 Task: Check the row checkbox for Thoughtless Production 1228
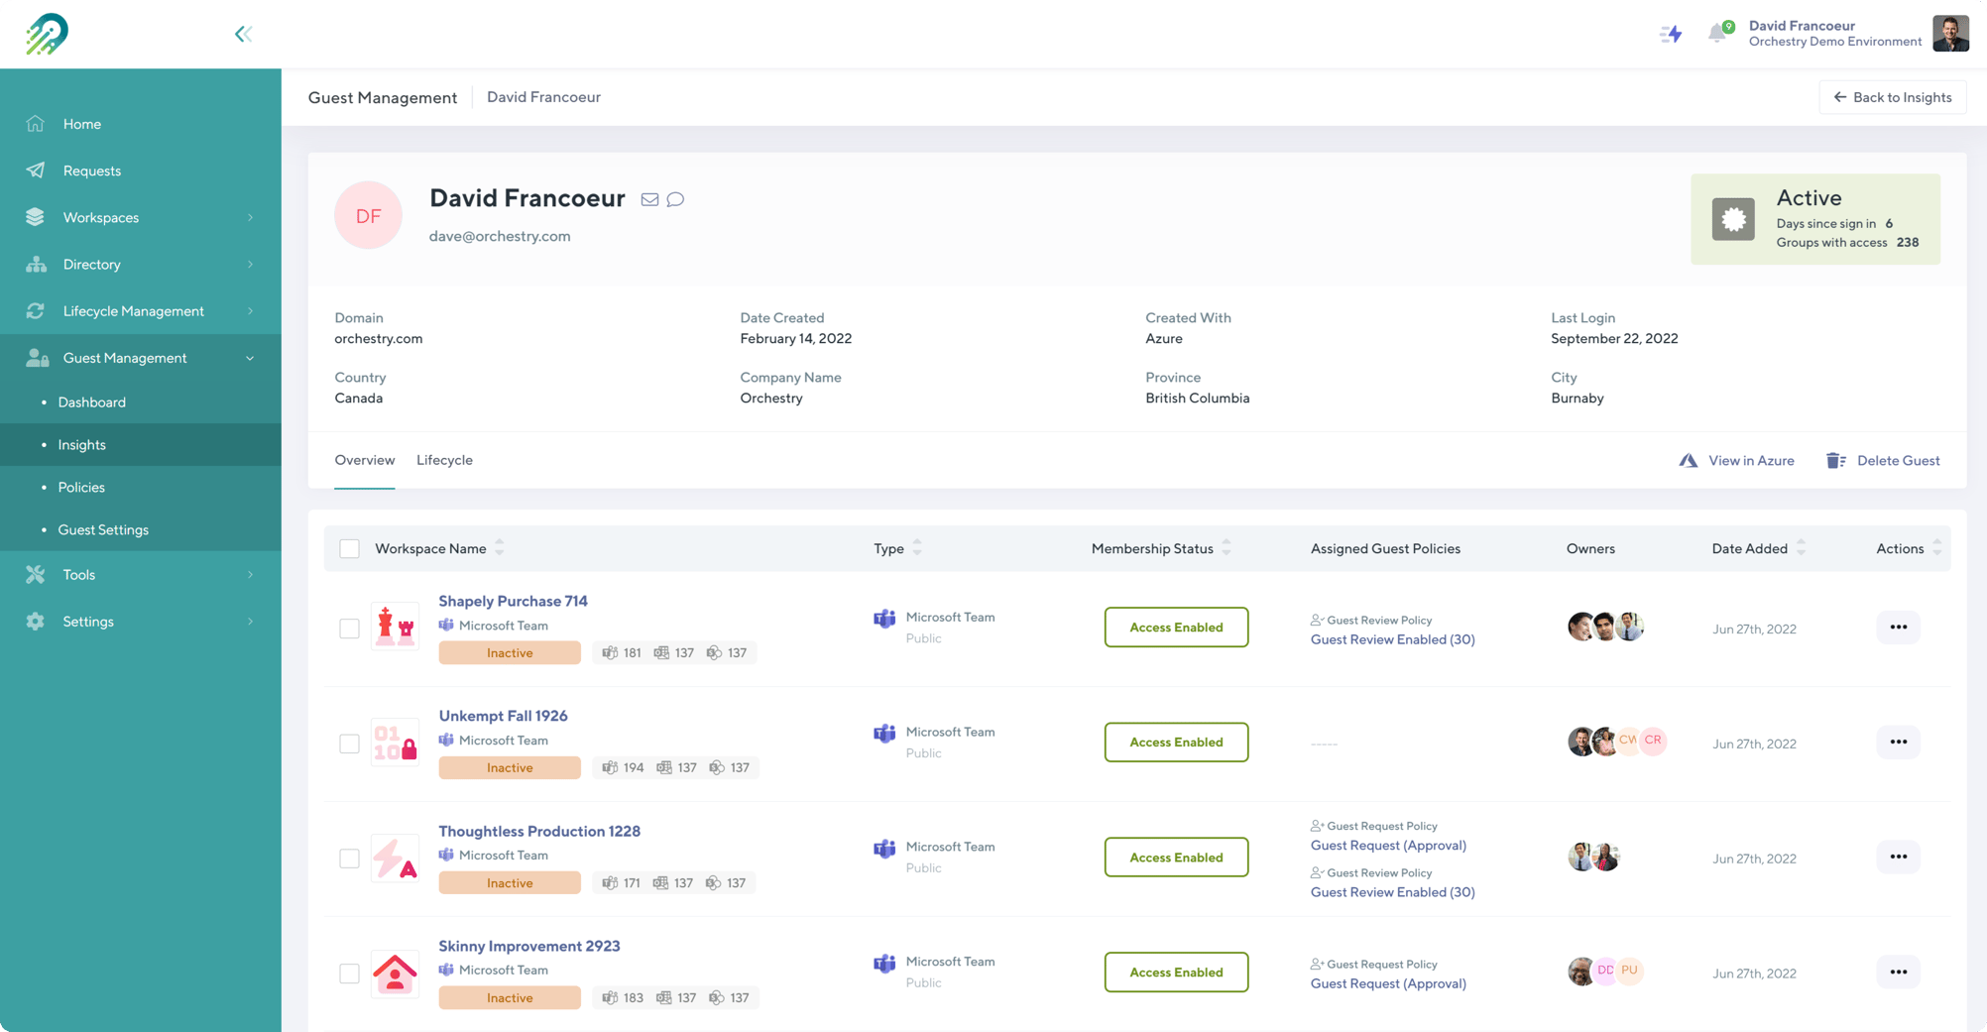pos(349,859)
